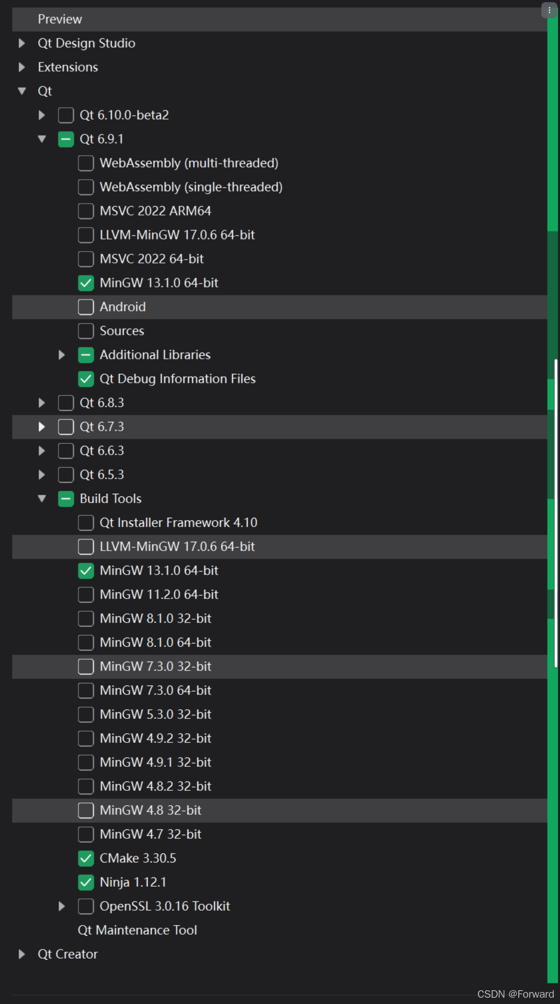Screen dimensions: 560x1004
Task: Select the Qt Design Studio label
Action: coord(87,43)
